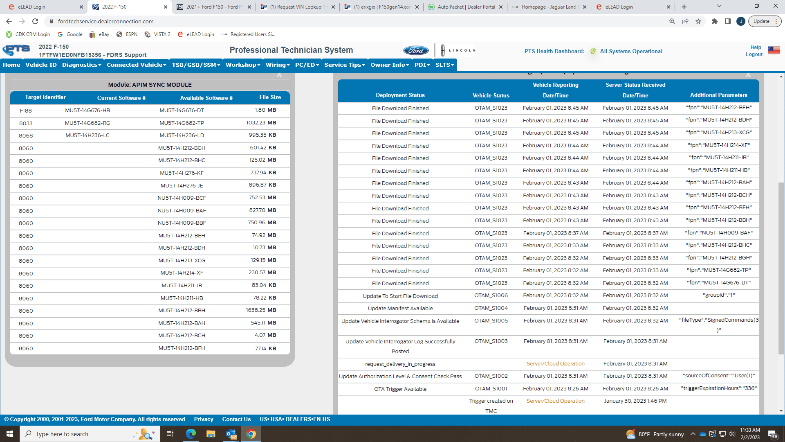Expand the Connected Vehicle dropdown
Image resolution: width=785 pixels, height=442 pixels.
click(x=136, y=65)
